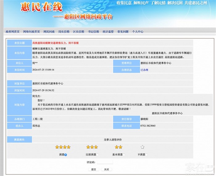Screen dimensions: 216x176
Task: Select the 比较满意 radio button
Action: pos(98,155)
